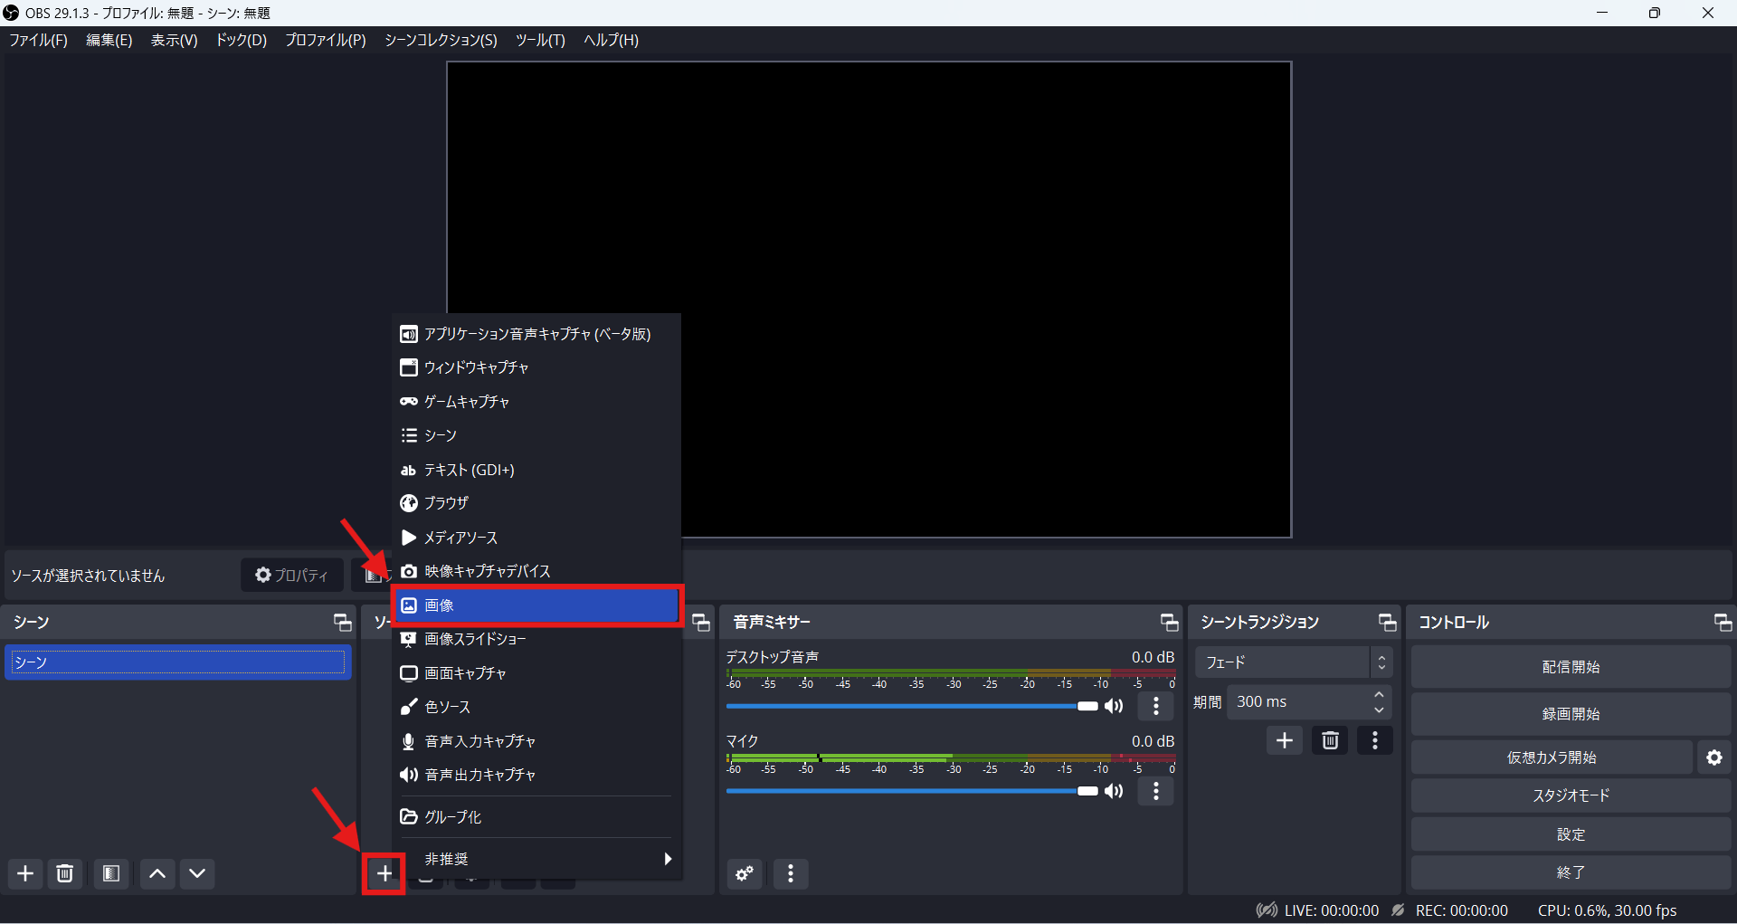Undock the 音声ミキサー panel
Screen dimensions: 1737x924
[x=1169, y=623]
